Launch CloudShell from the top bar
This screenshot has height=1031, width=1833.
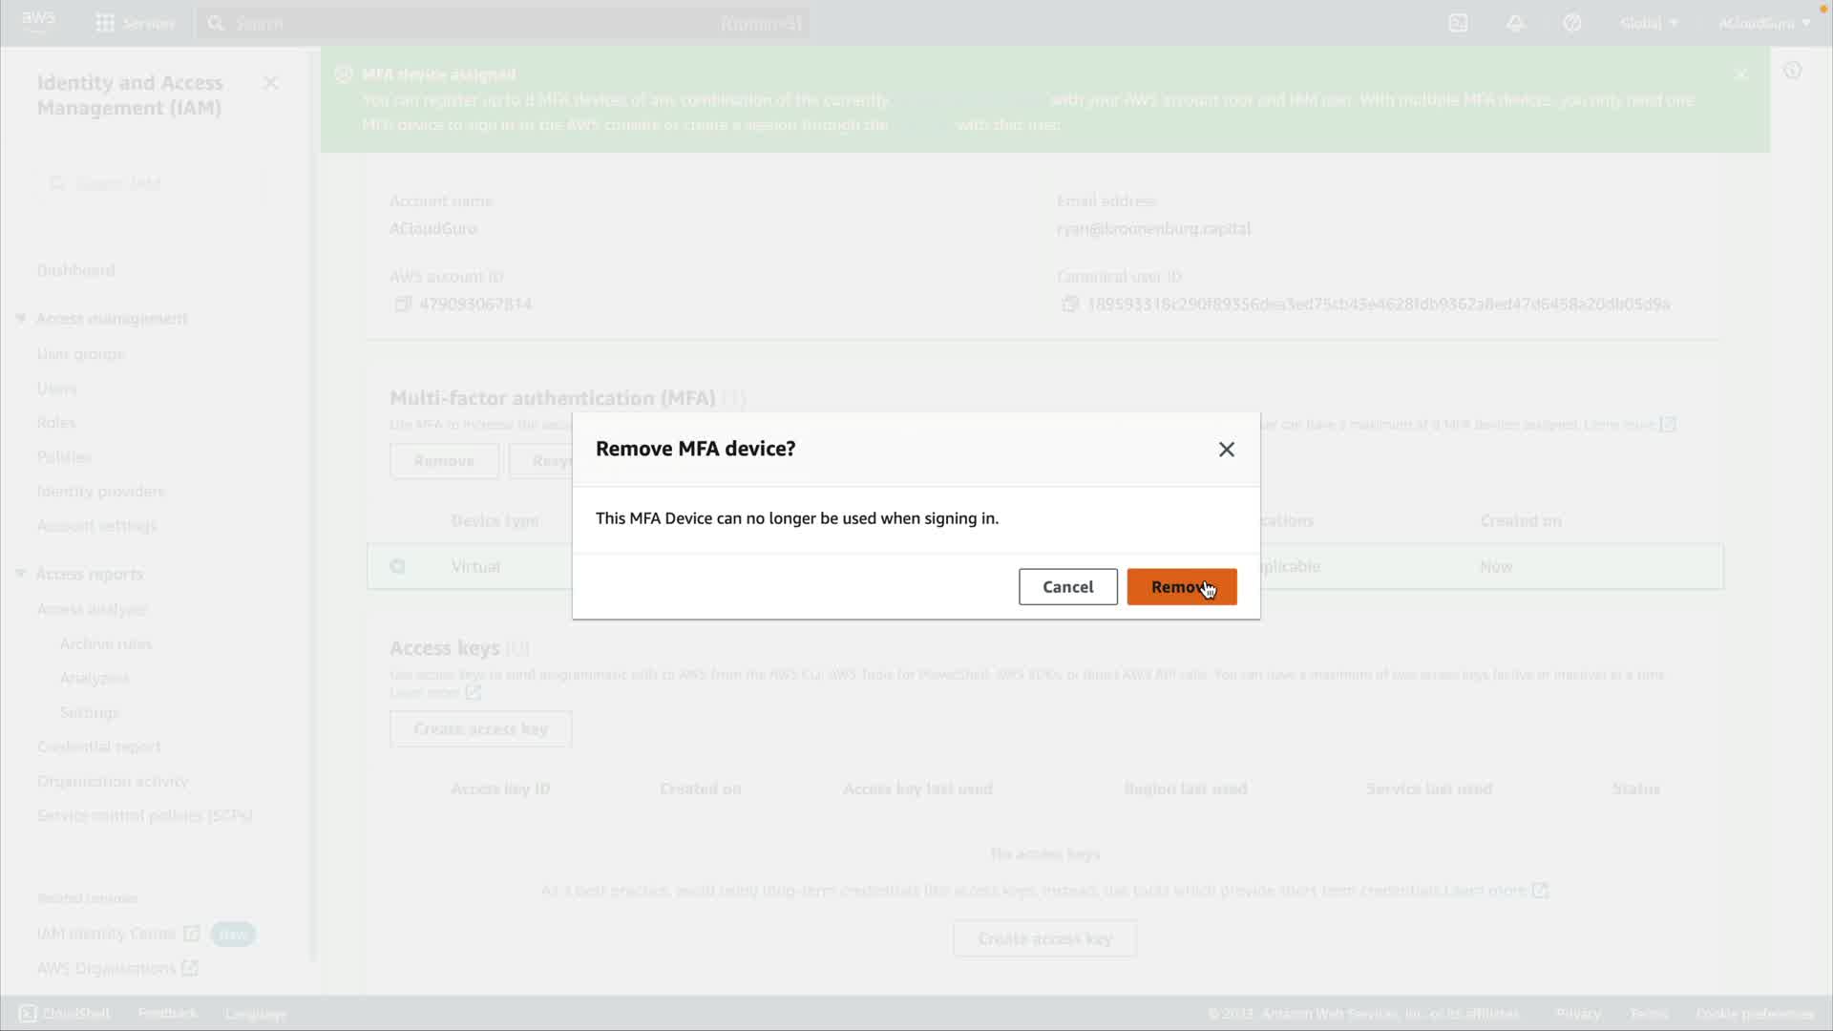tap(1458, 23)
